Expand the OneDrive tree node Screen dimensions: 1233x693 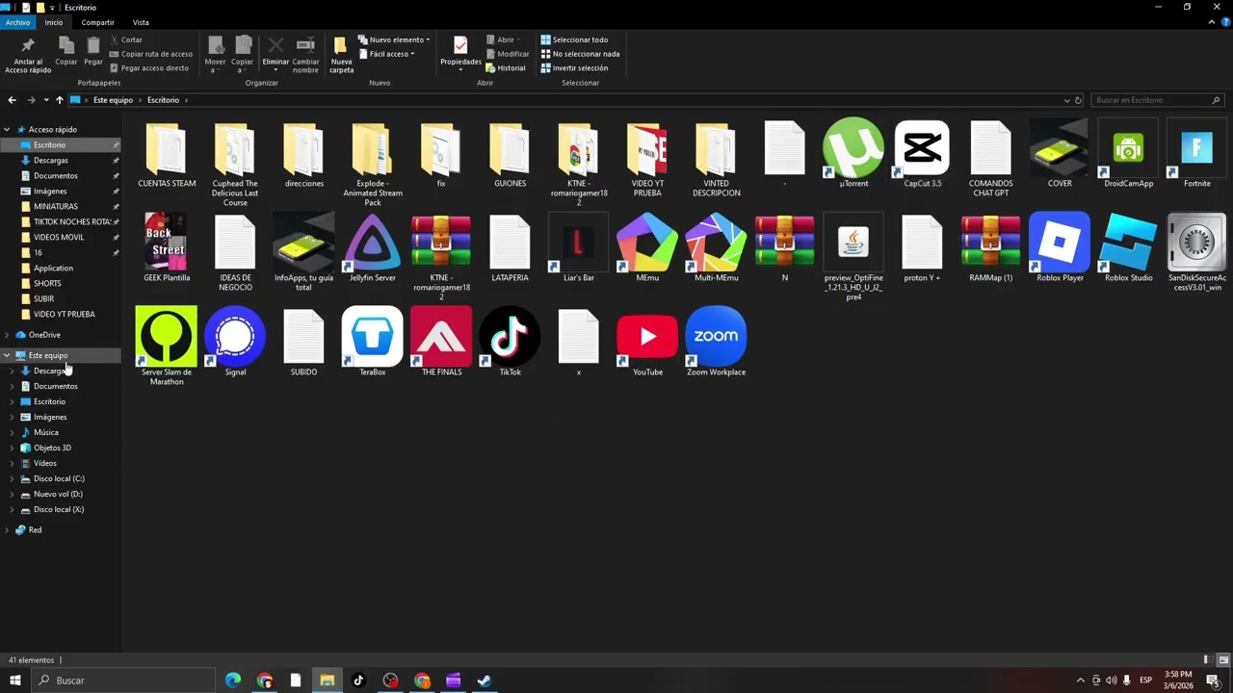(7, 335)
